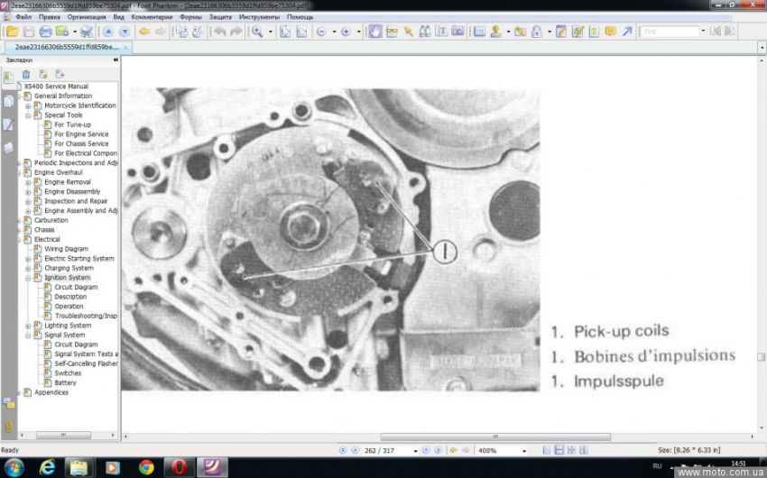767x478 pixels.
Task: Click the Open file folder icon
Action: (13, 32)
